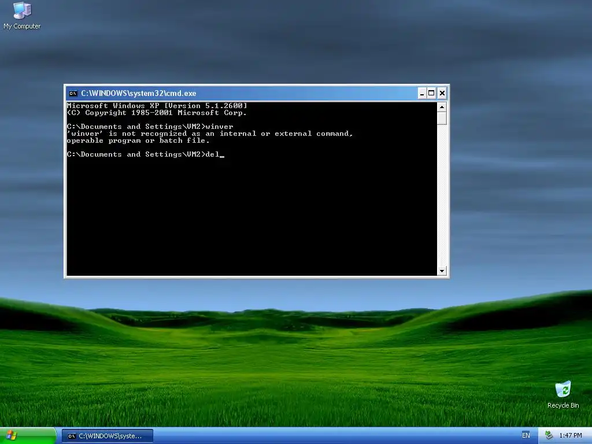Select the Recycle Bin desktop icon

tap(563, 395)
